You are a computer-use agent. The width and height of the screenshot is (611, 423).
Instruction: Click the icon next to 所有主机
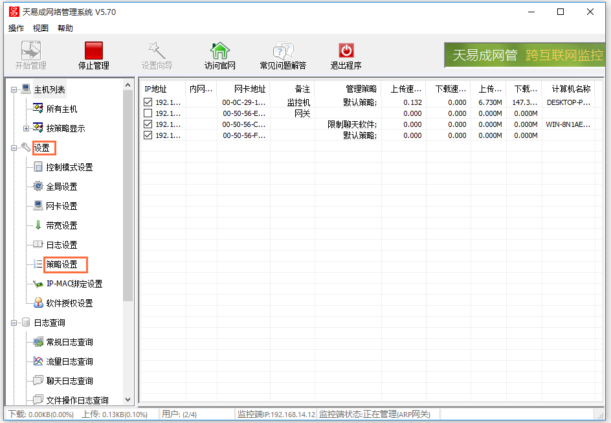pyautogui.click(x=38, y=108)
